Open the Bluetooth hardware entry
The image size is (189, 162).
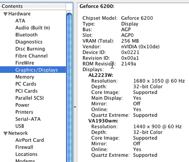(27, 35)
